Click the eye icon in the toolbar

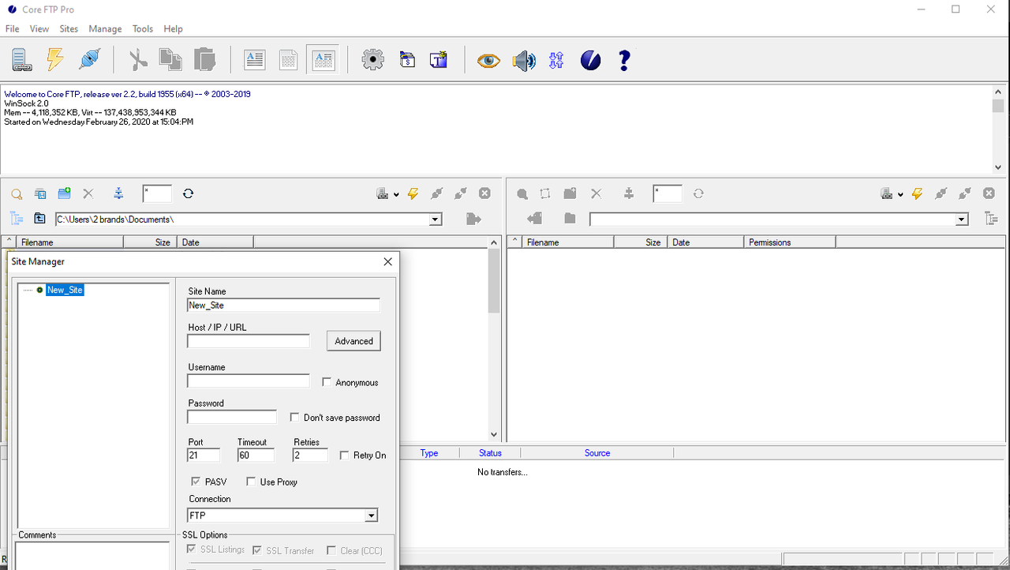[x=488, y=60]
